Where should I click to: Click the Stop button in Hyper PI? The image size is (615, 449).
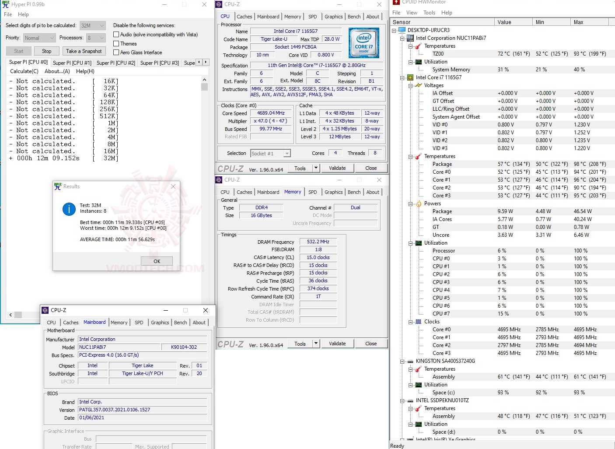coord(47,51)
